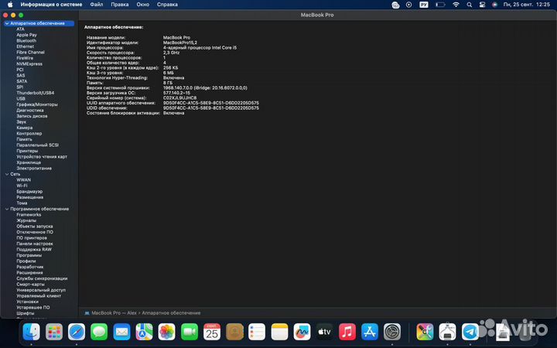Select Память in the hardware list
This screenshot has width=557, height=348.
[x=24, y=139]
